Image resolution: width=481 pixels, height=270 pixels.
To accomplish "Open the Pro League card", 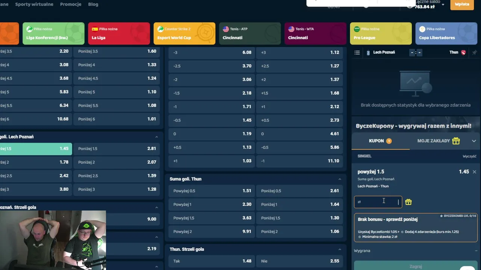I will pos(381,33).
